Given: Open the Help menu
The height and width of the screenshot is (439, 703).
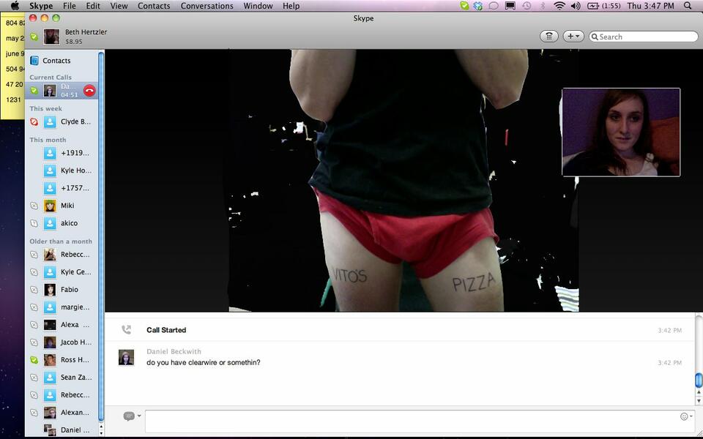Looking at the screenshot, I should pos(291,6).
